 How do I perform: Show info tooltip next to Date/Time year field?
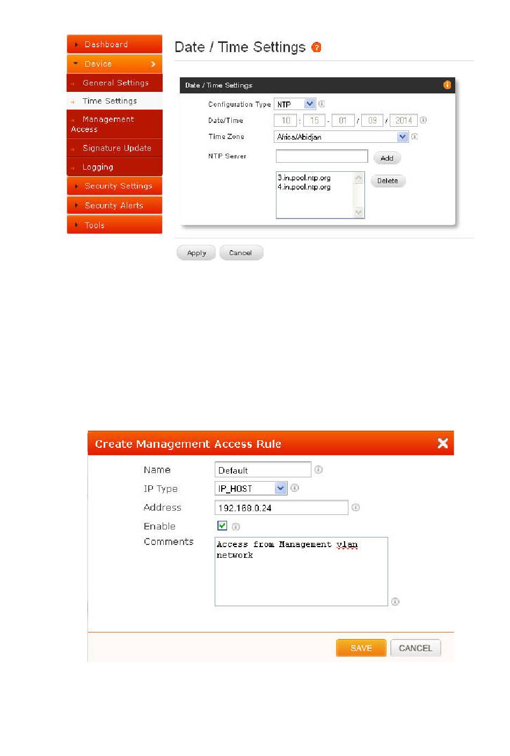click(423, 120)
